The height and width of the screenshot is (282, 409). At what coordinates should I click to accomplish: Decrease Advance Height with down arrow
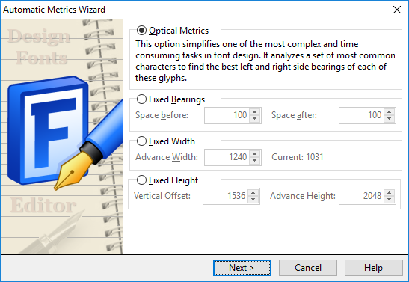point(389,199)
